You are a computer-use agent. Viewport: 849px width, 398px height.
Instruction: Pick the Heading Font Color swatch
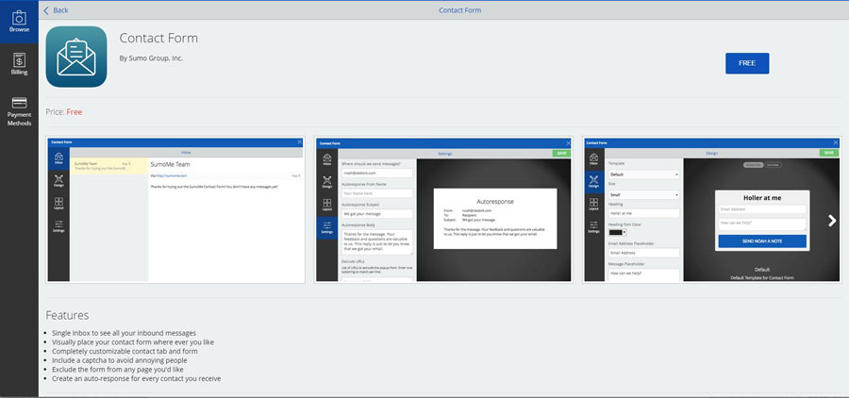[618, 232]
